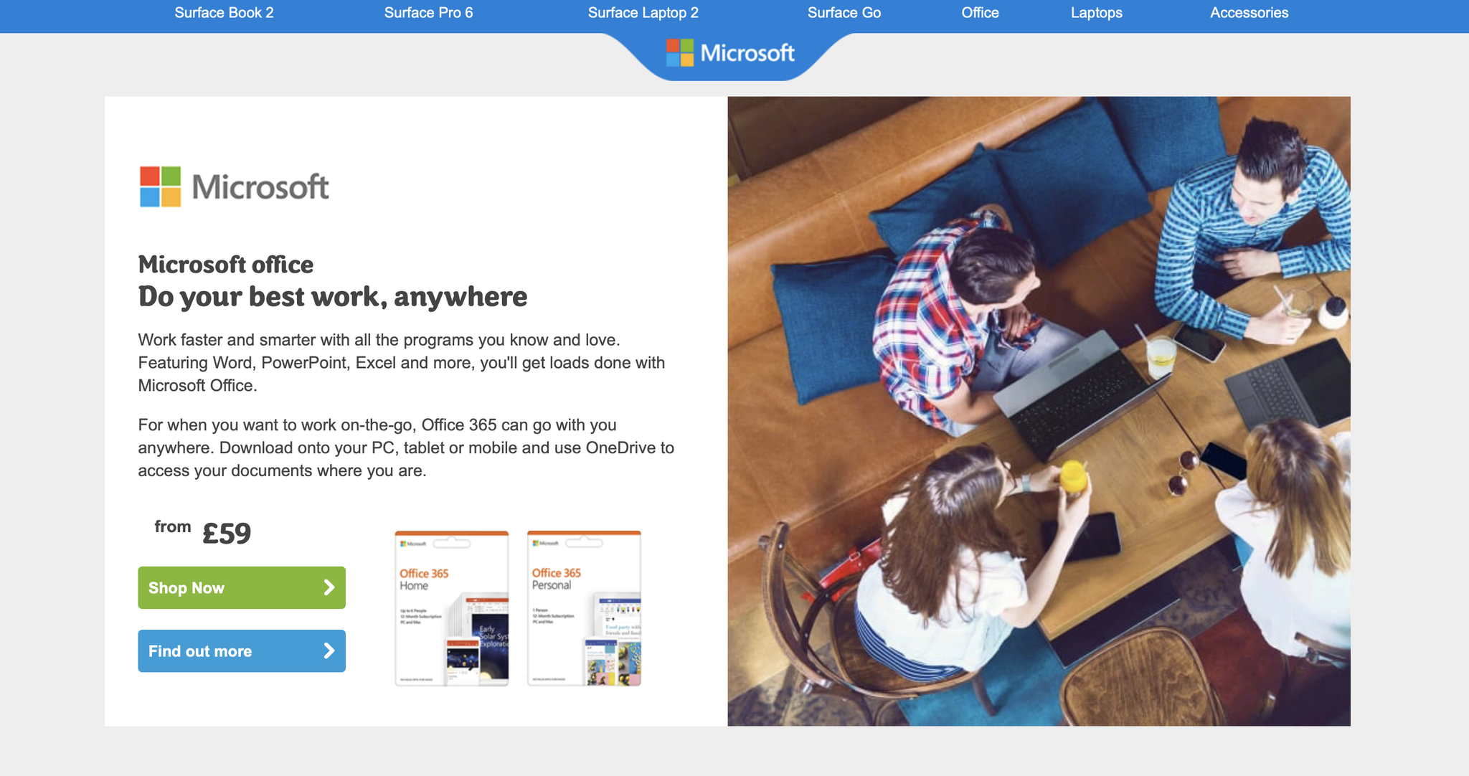Viewport: 1469px width, 776px height.
Task: Click the grey Microsoft logo in the promo panel
Action: (x=234, y=187)
